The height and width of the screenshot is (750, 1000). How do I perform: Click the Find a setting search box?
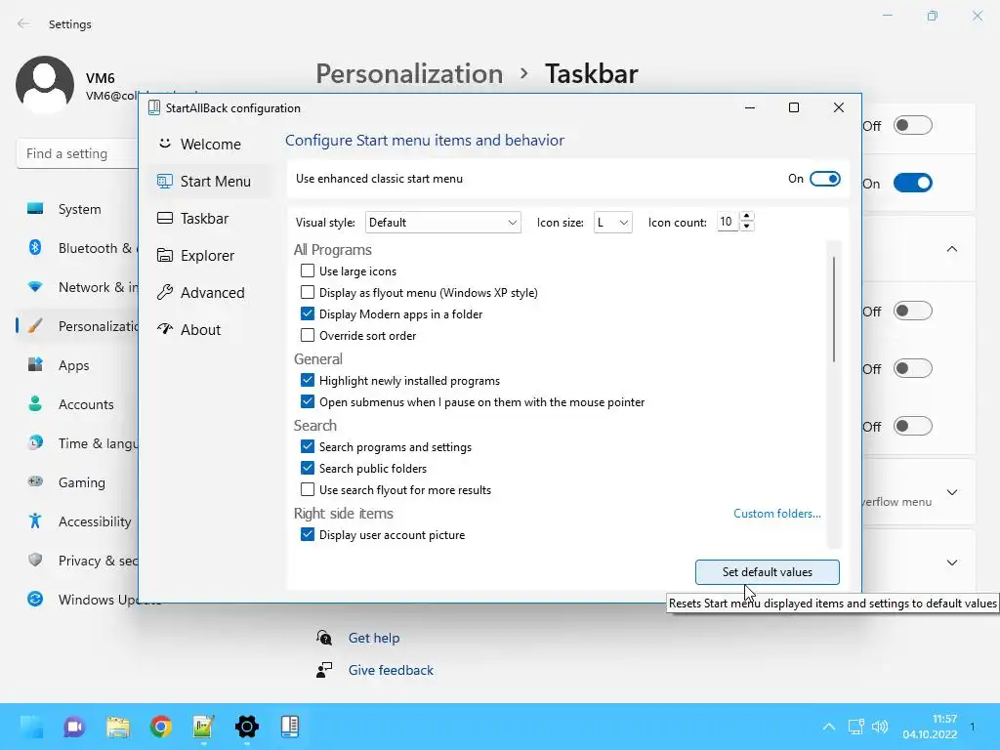point(77,153)
